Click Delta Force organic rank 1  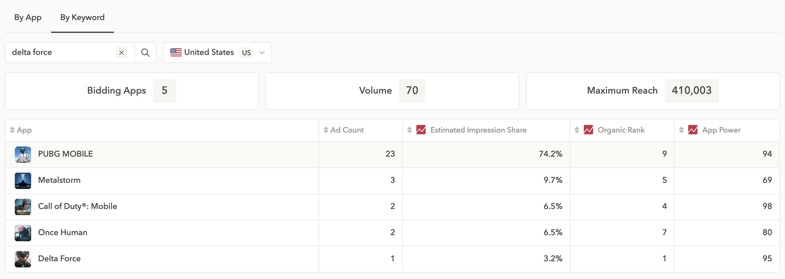coord(665,259)
